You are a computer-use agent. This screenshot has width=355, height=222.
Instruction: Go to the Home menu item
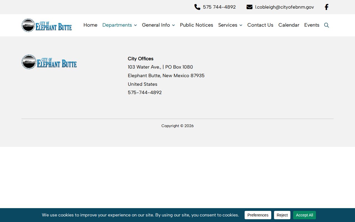(90, 25)
